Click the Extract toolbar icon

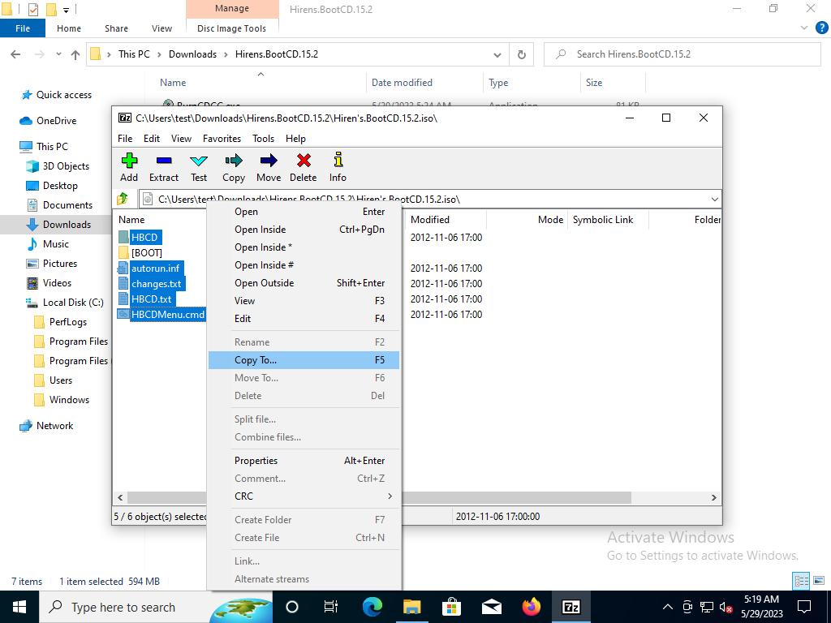[163, 167]
